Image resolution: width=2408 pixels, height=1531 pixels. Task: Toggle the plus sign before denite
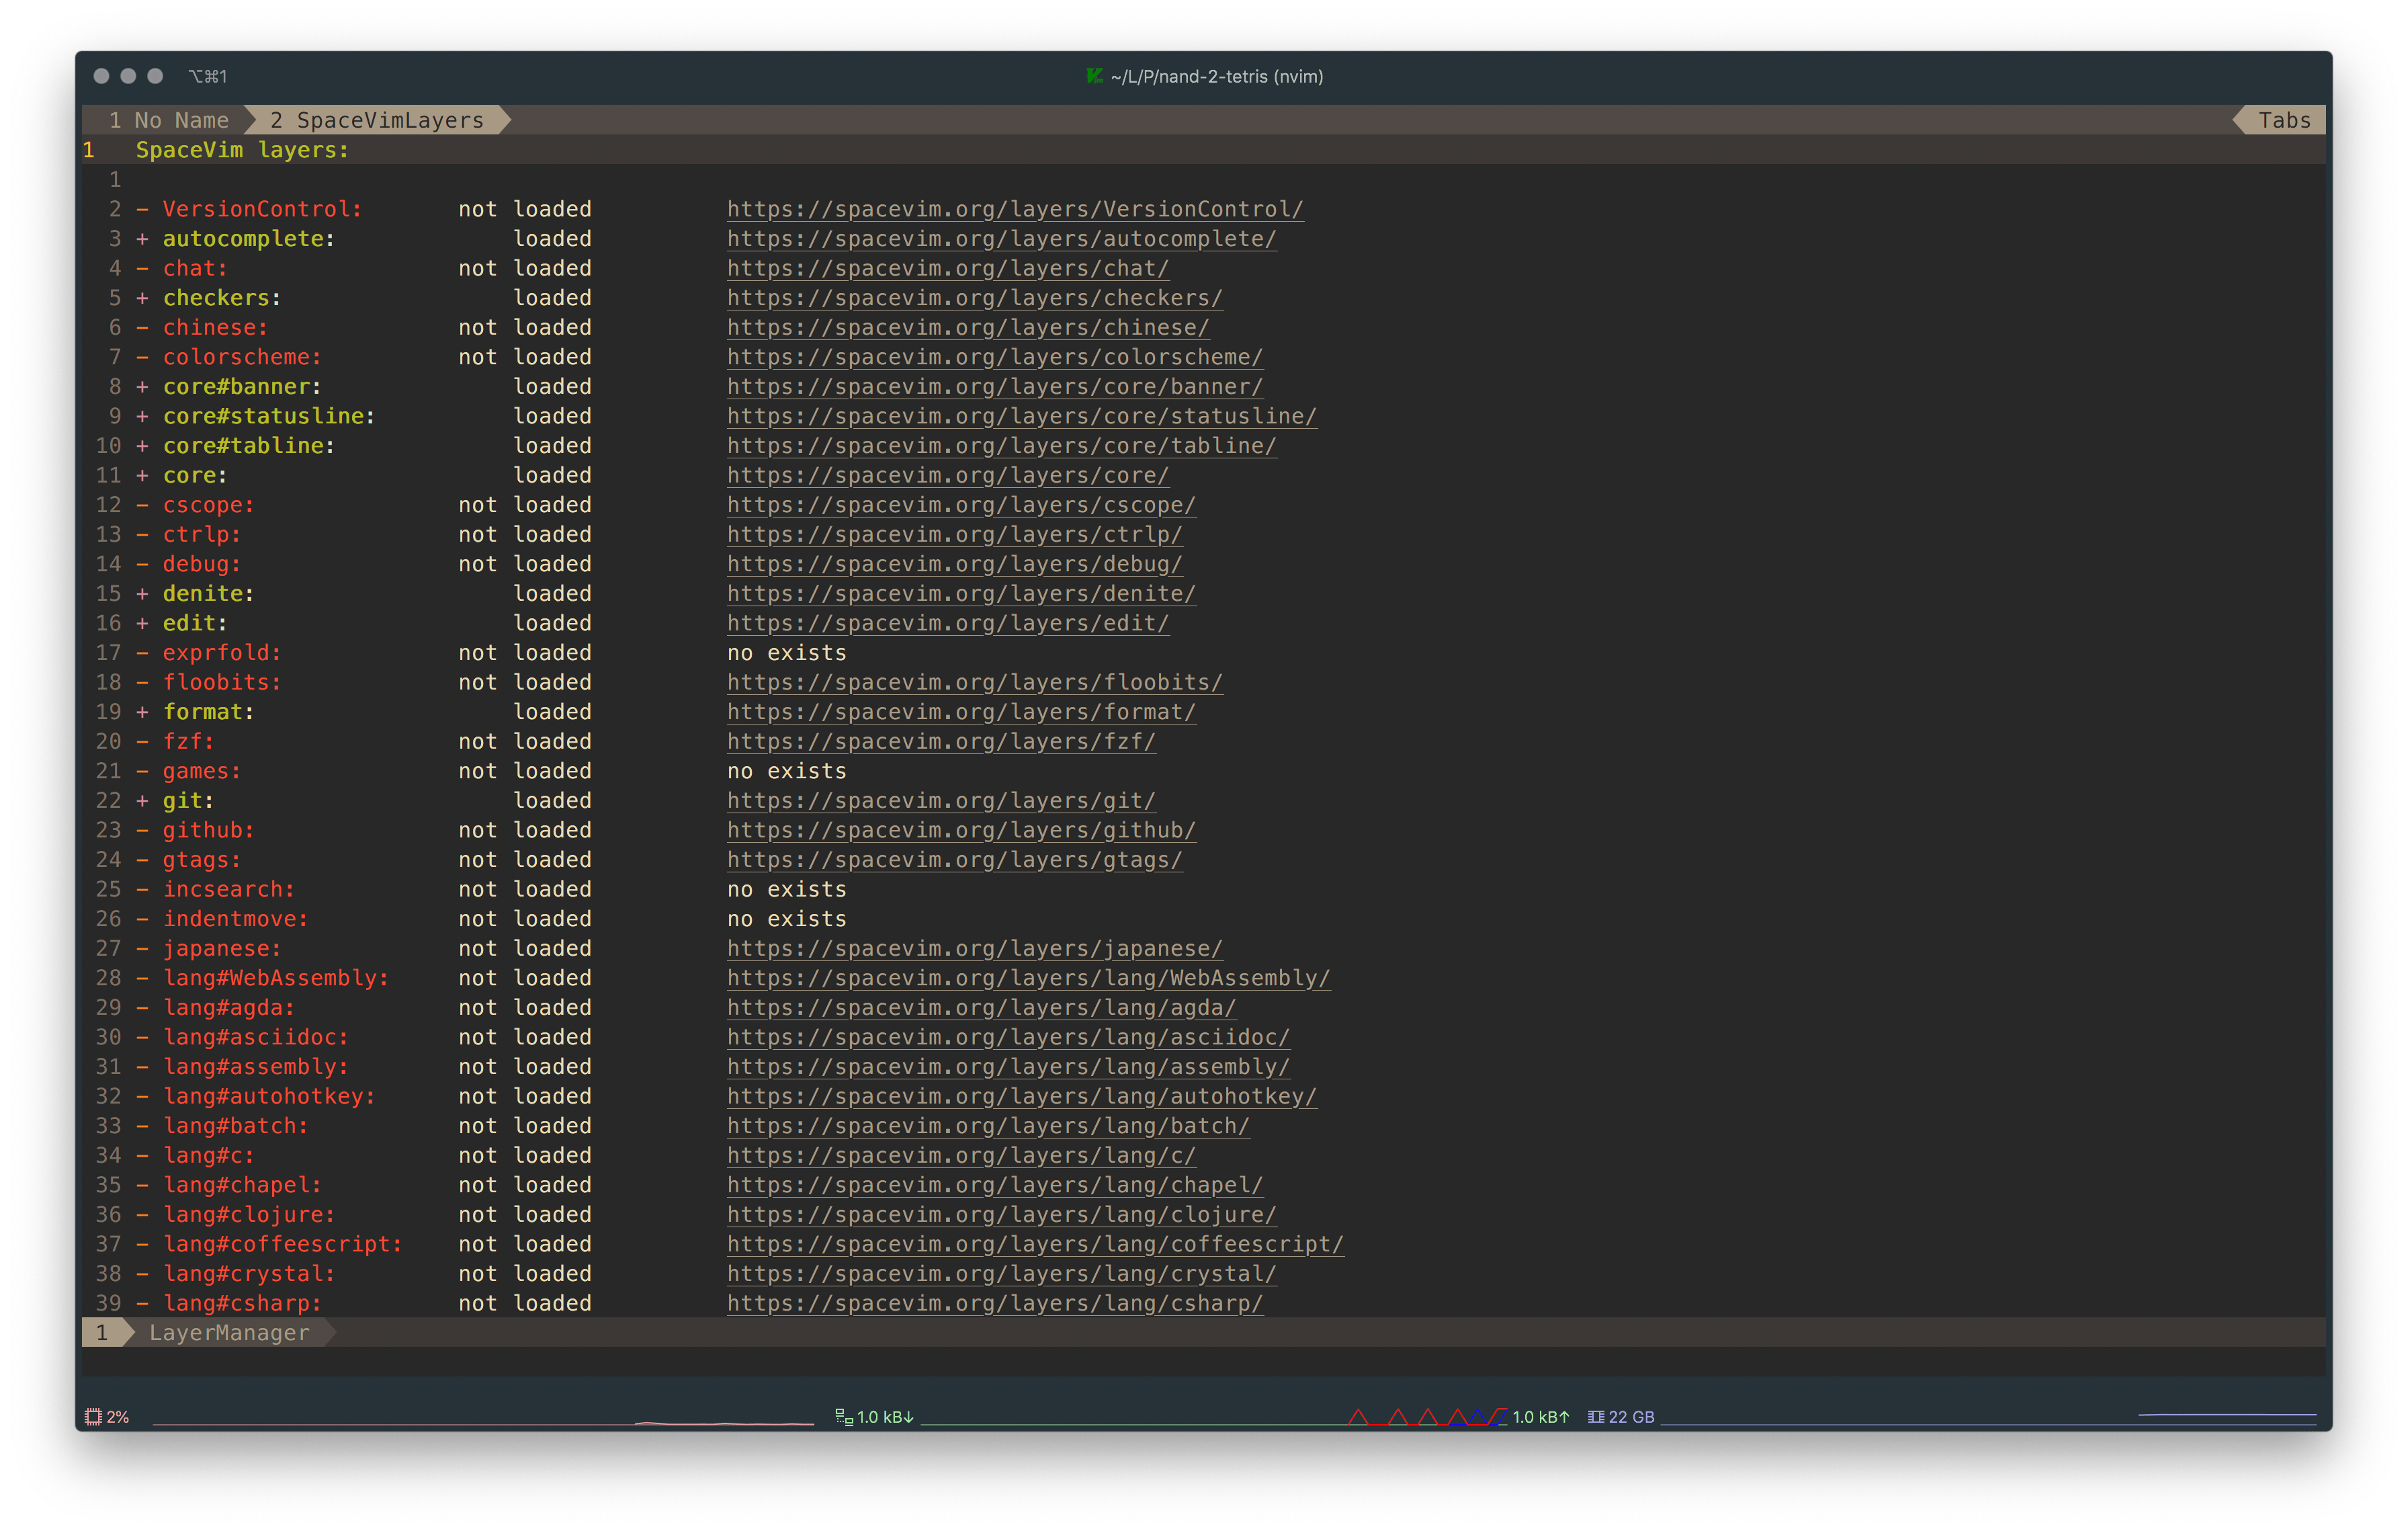click(x=142, y=593)
